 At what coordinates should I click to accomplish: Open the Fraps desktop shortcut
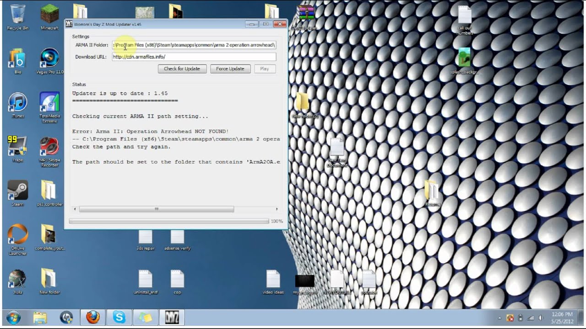(17, 149)
